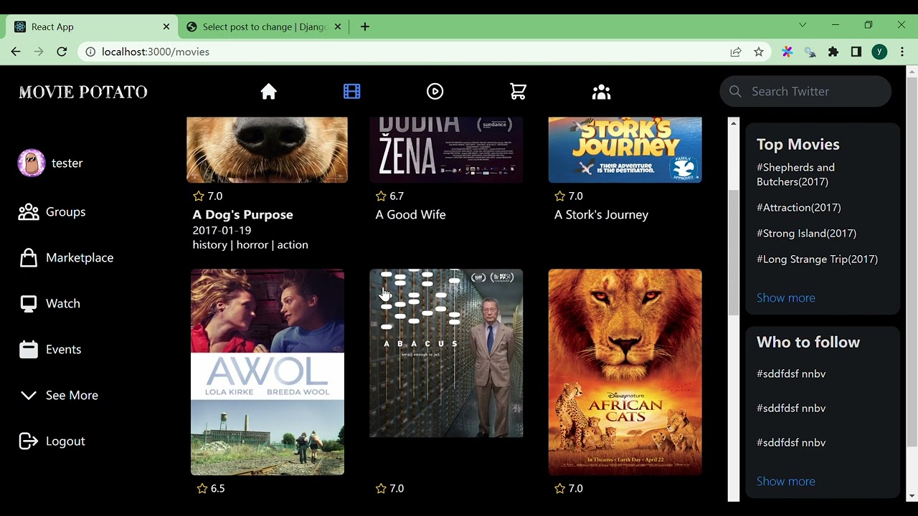Open A Good Wife poster
918x516 pixels.
pyautogui.click(x=446, y=150)
